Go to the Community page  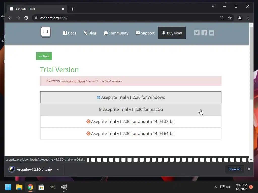(x=116, y=33)
